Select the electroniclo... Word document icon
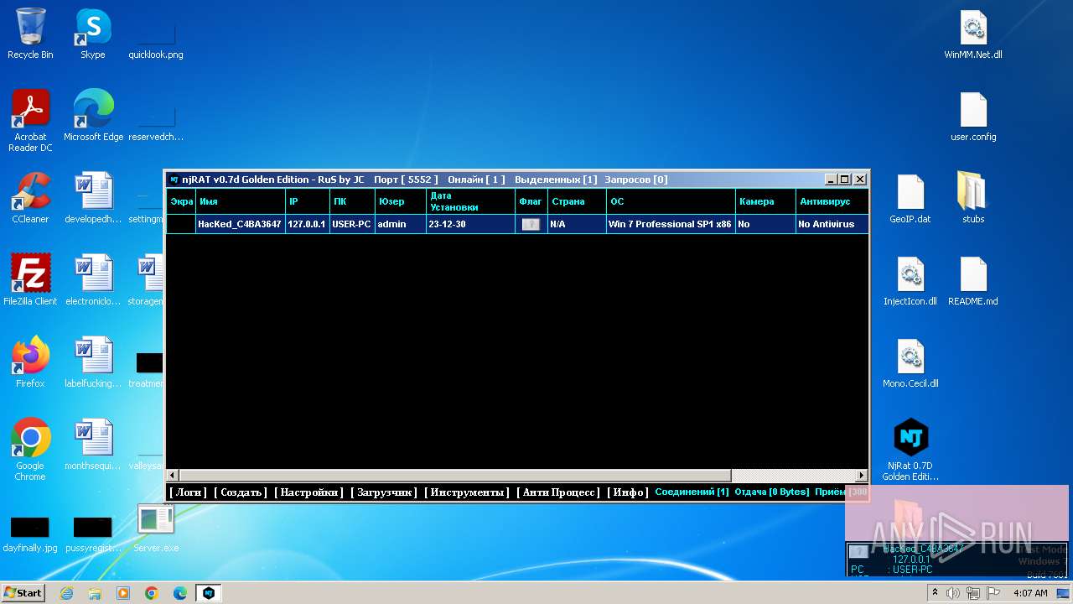 pos(93,280)
